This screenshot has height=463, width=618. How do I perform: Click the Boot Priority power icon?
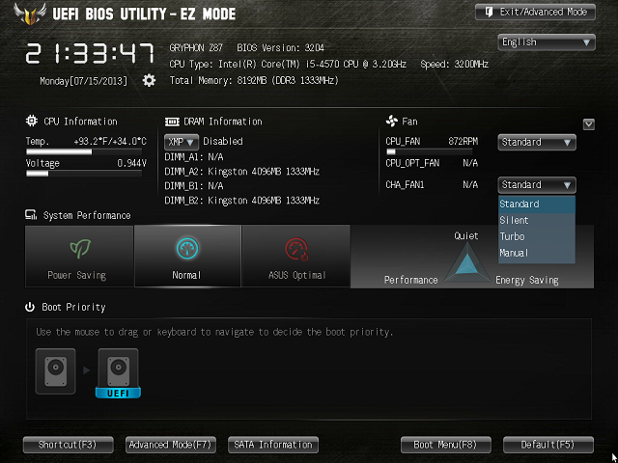[30, 307]
